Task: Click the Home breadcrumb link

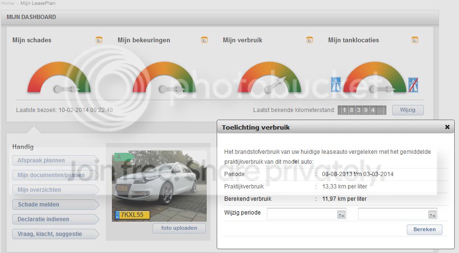Action: pos(7,3)
